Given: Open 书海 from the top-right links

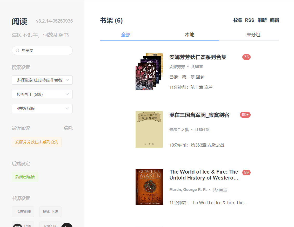Looking at the screenshot, I should point(237,20).
